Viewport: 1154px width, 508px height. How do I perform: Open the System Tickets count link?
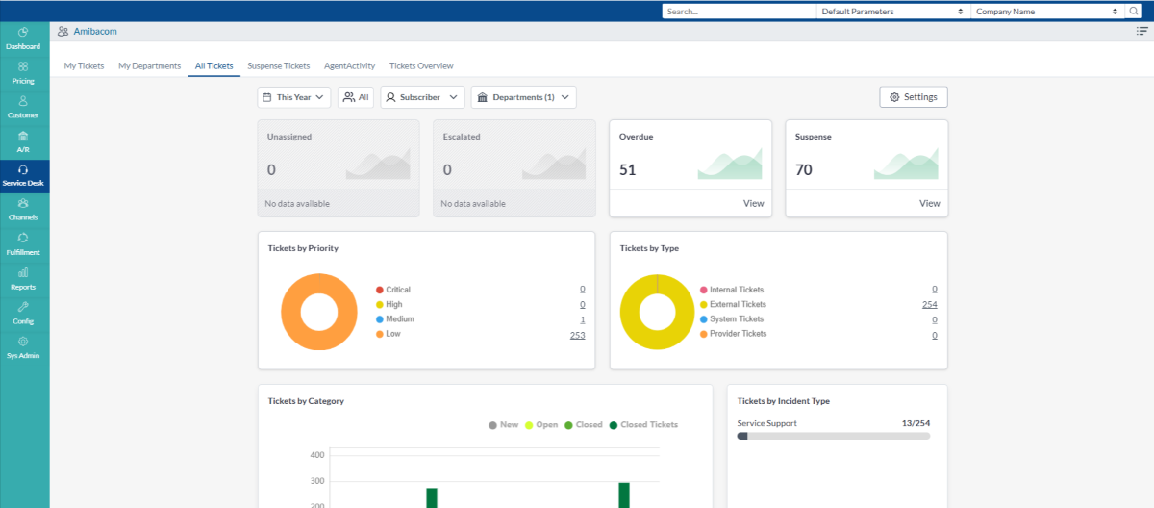(x=934, y=319)
